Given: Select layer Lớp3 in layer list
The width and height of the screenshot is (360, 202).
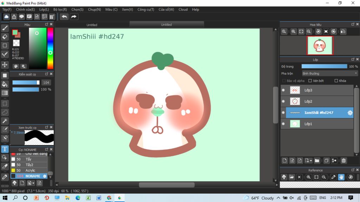Looking at the screenshot, I should tap(319, 90).
